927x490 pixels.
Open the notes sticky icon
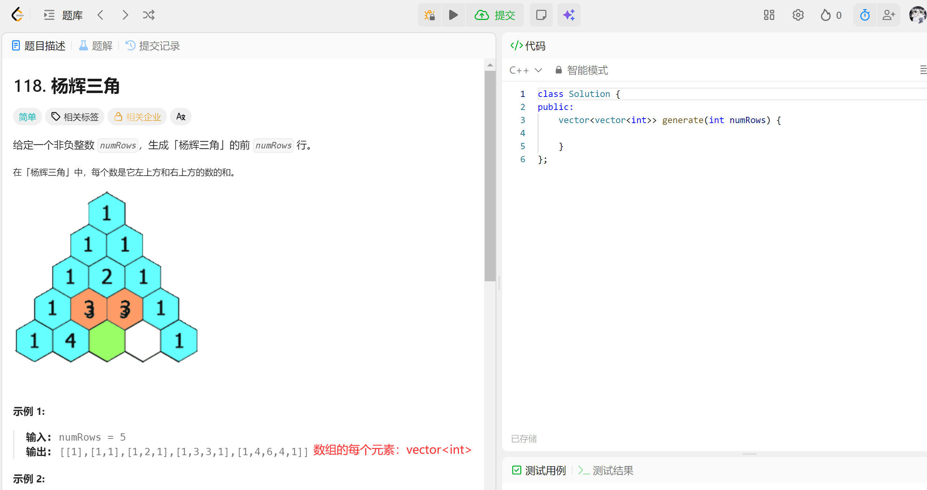(x=541, y=15)
